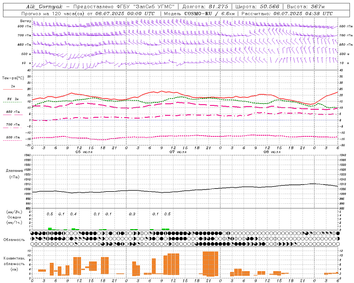
Task: Click the calculation time "Рассчитано: 06.07.2025 04:38 UTC"
Action: point(287,14)
